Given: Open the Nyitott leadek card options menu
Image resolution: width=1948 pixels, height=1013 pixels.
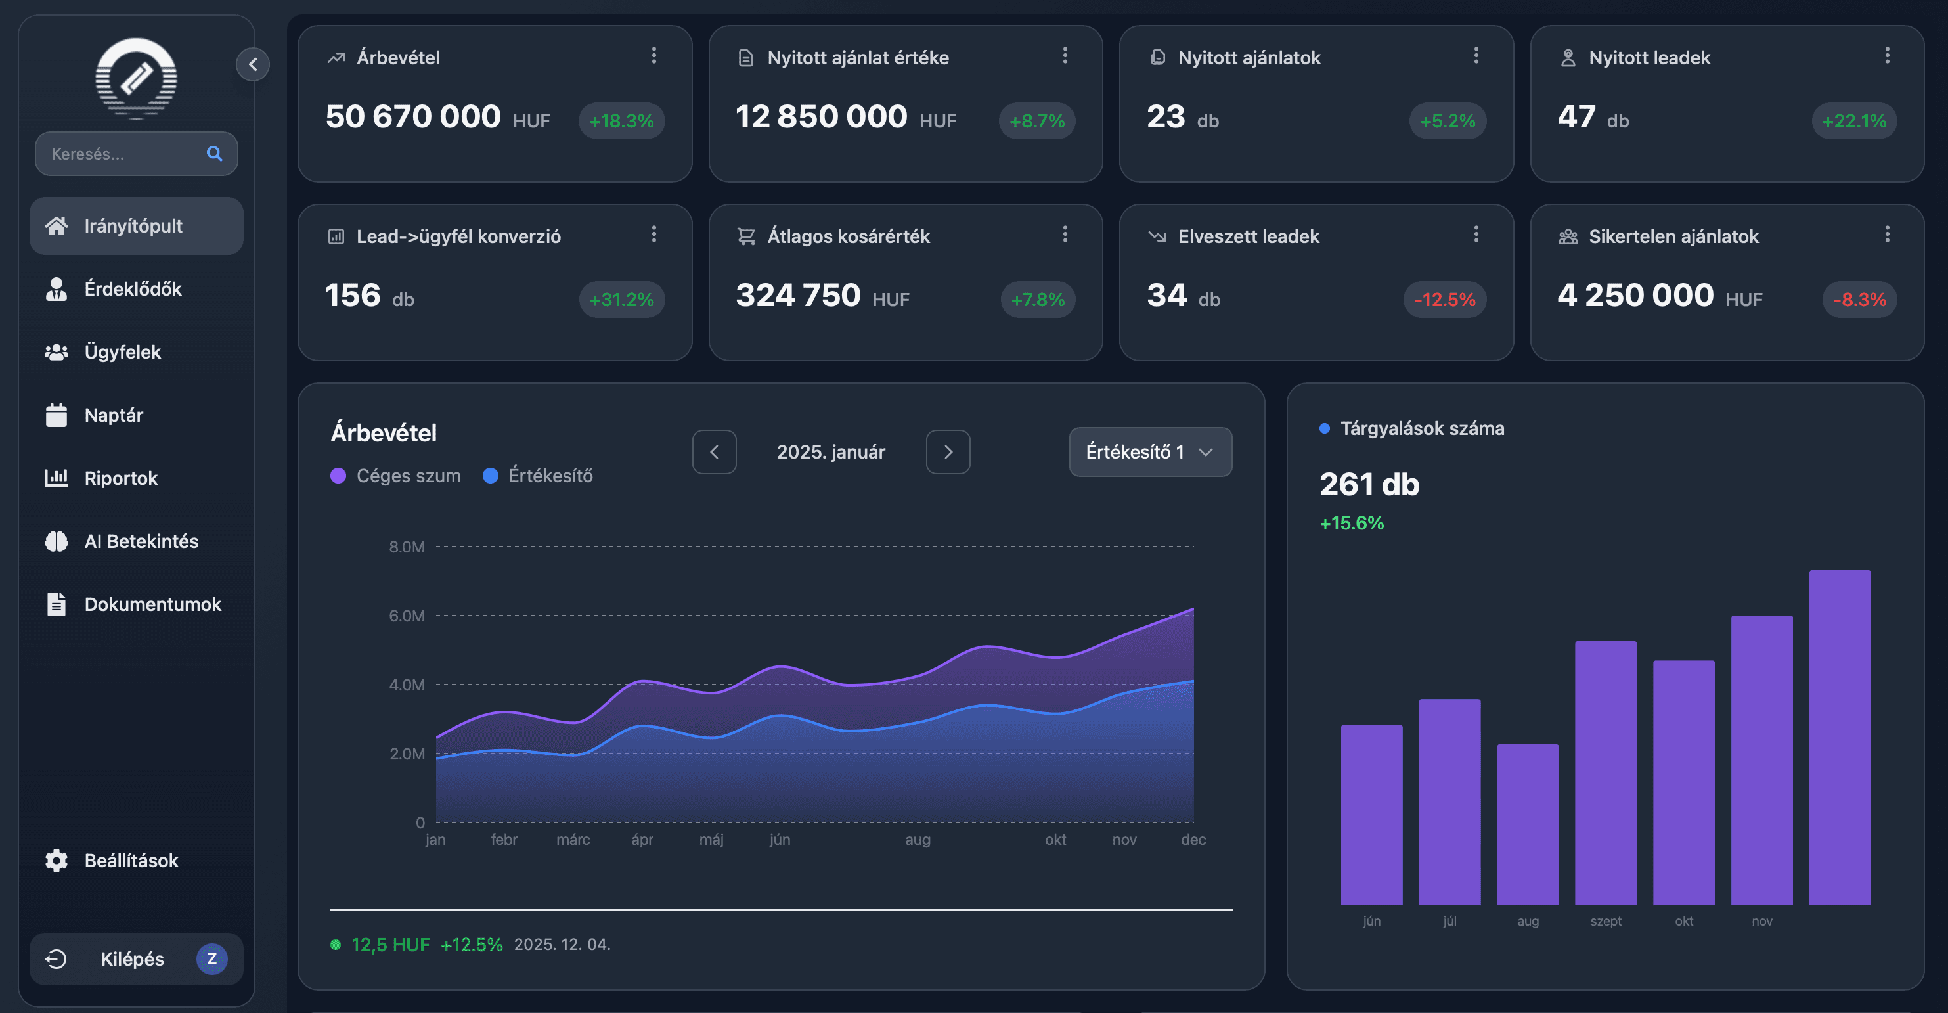Looking at the screenshot, I should tap(1886, 55).
